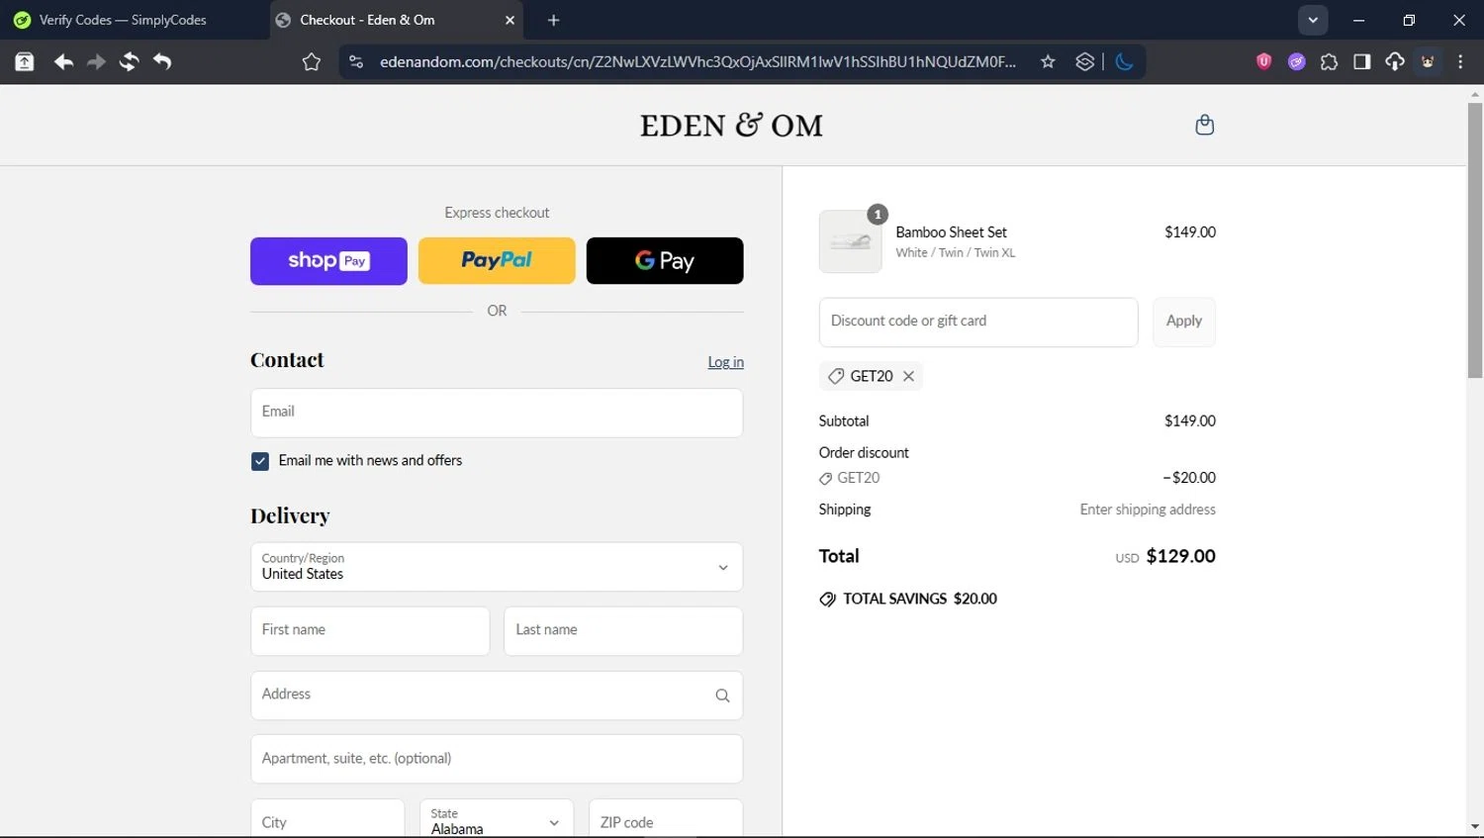Click the outlined star icon left of URL
This screenshot has width=1484, height=838.
(x=312, y=61)
